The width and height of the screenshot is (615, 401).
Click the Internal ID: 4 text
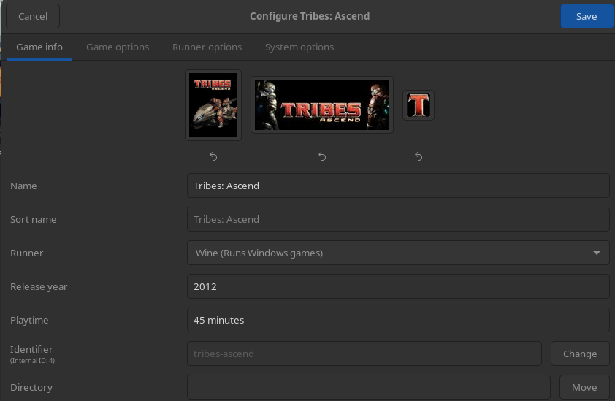(x=33, y=361)
